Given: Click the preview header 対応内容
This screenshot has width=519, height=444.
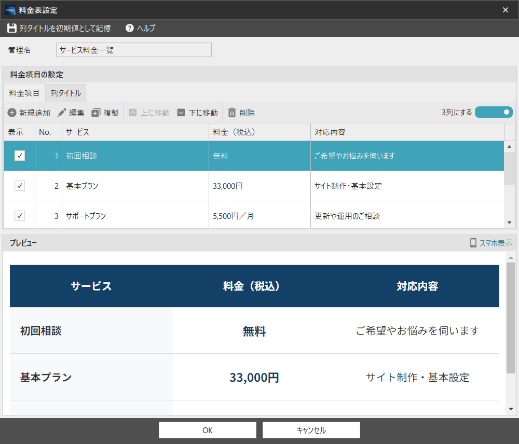Looking at the screenshot, I should tap(417, 286).
